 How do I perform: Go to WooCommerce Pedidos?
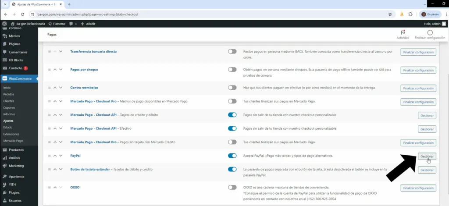pyautogui.click(x=9, y=94)
